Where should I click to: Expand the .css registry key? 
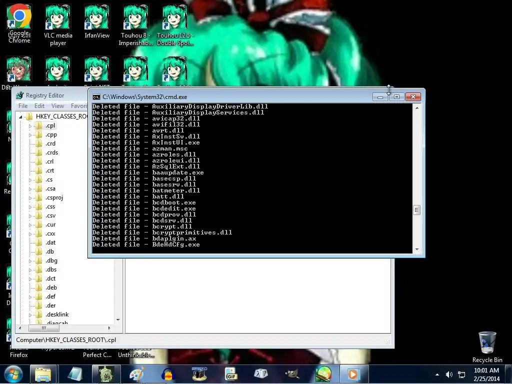click(x=30, y=206)
